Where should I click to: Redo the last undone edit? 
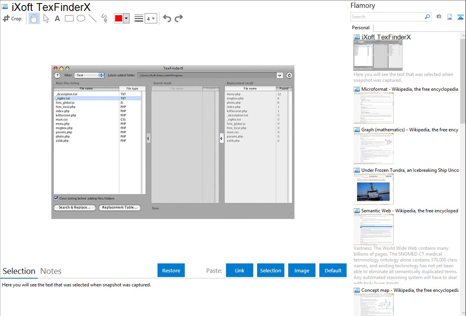click(179, 18)
